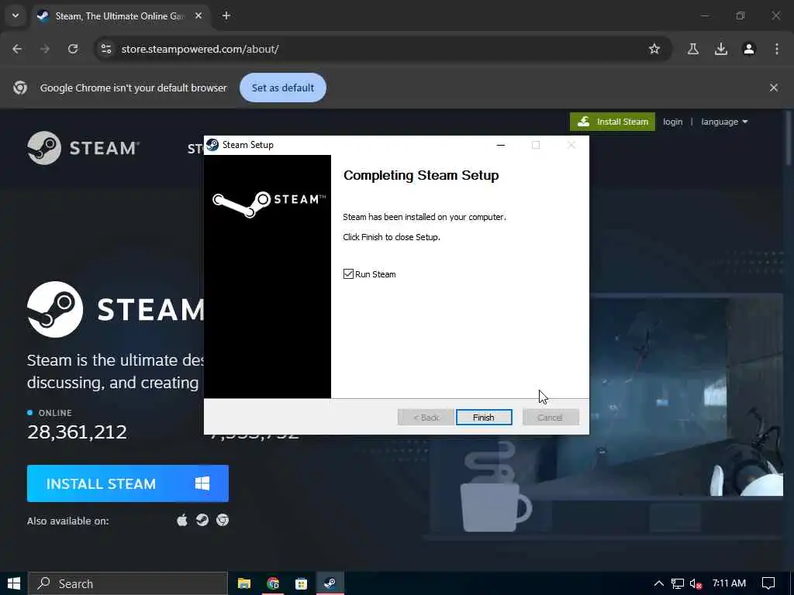View site information icon in address bar
The height and width of the screenshot is (595, 794).
105,49
